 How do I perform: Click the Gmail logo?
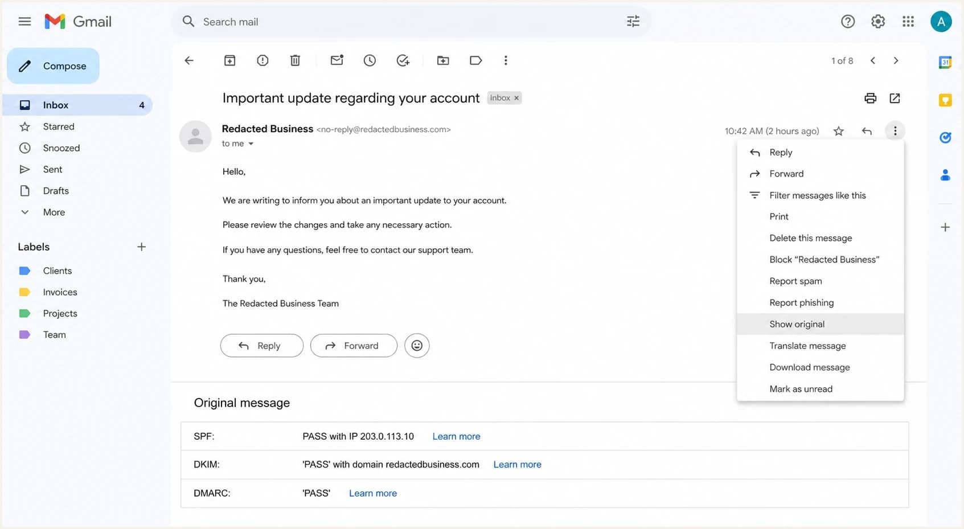(78, 22)
